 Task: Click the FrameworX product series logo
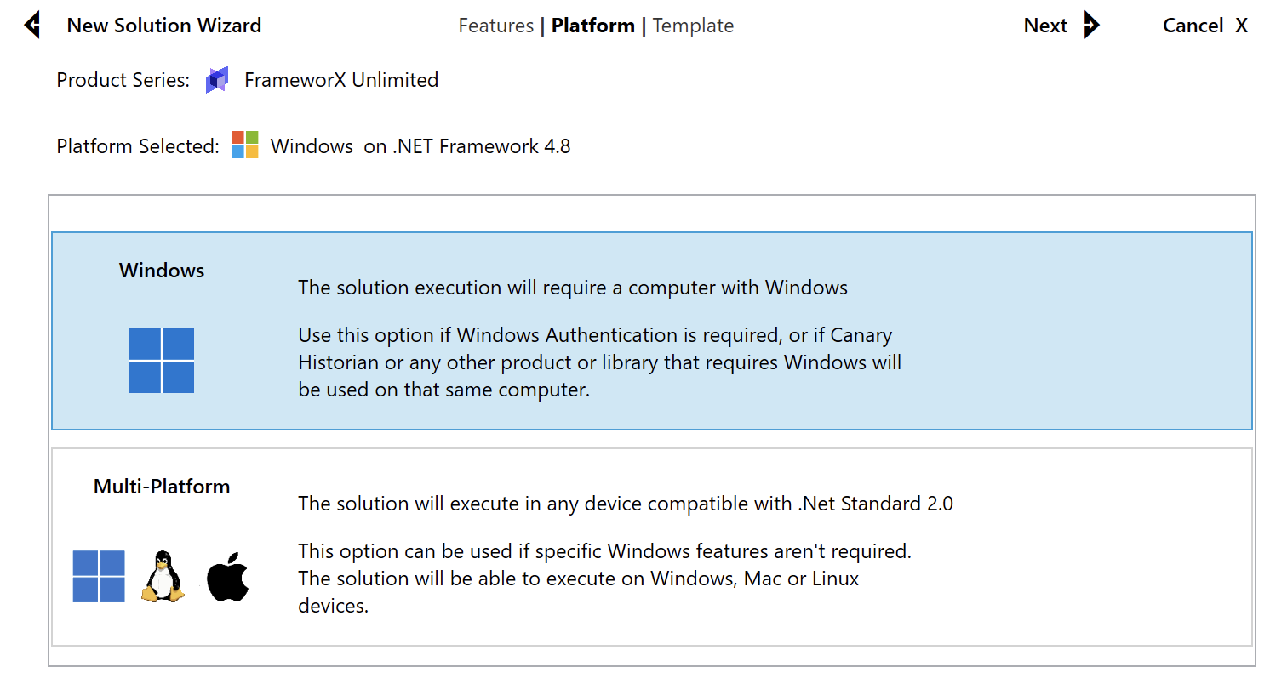[217, 81]
